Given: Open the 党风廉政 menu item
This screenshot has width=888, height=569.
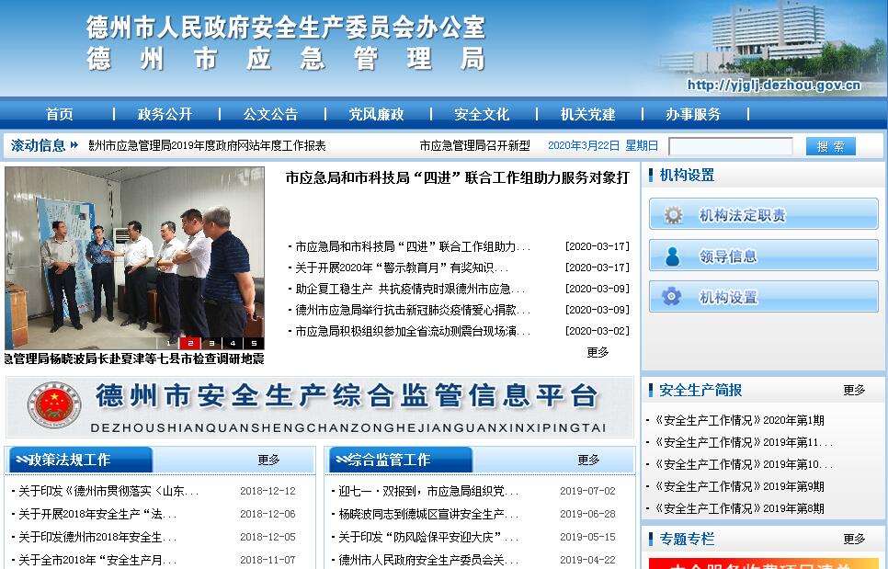Looking at the screenshot, I should coord(376,114).
